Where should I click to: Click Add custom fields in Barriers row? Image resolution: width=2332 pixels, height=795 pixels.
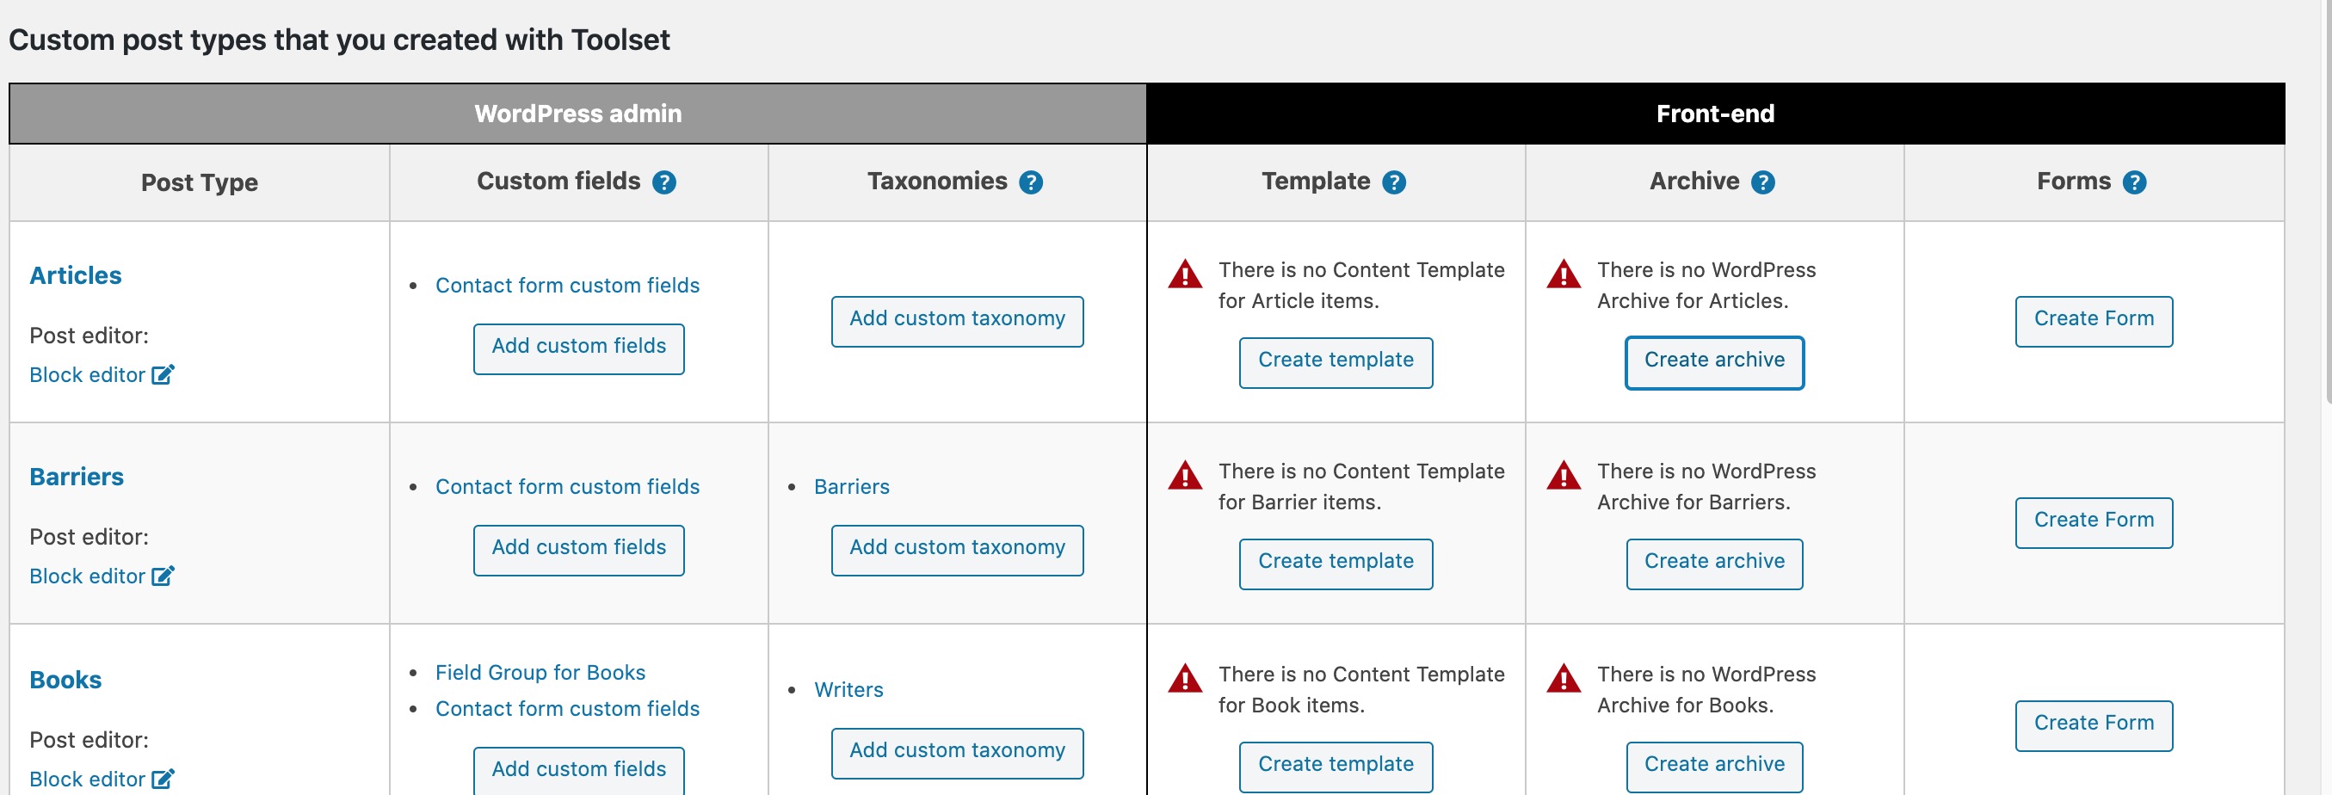tap(578, 550)
